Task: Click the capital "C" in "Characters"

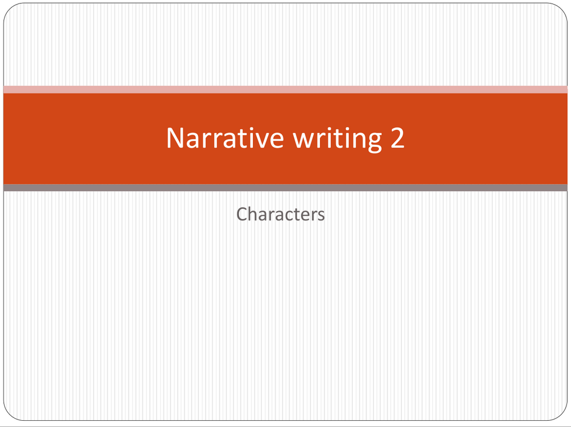Action: point(242,214)
